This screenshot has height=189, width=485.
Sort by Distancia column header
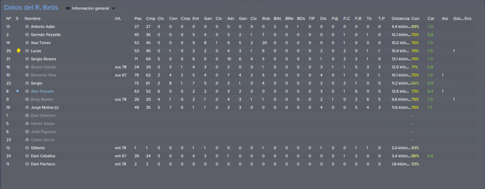[x=400, y=18]
